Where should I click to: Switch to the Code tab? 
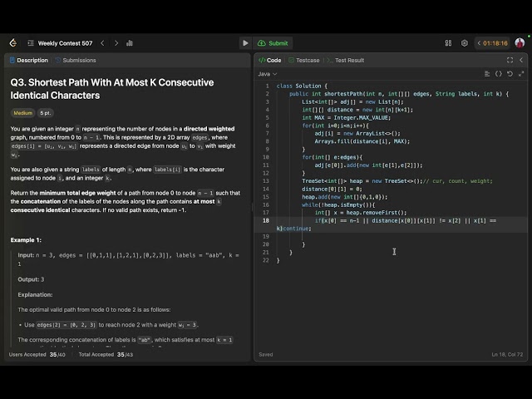click(270, 60)
